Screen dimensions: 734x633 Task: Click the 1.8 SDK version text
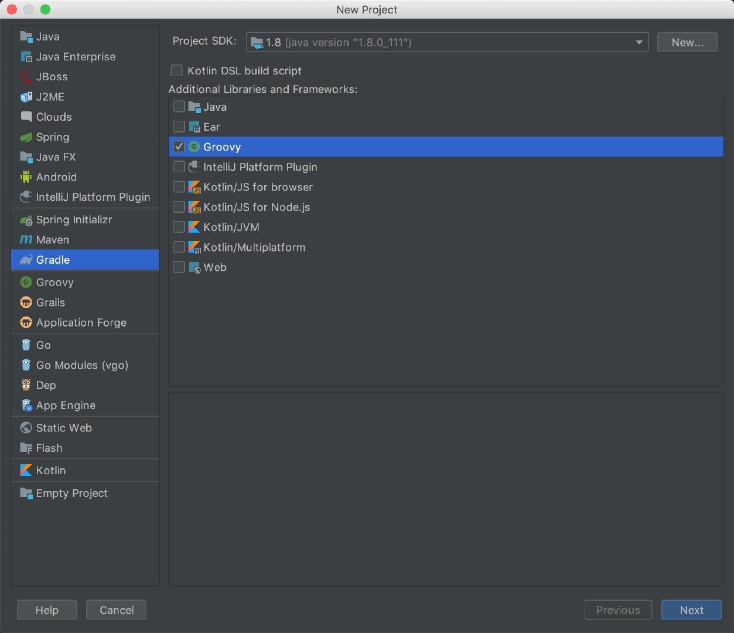pos(274,42)
